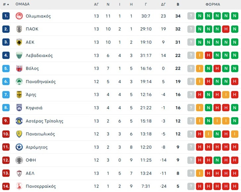Click ΠΑΟΚ's red Η loss badge
This screenshot has width=241, height=192.
coord(226,29)
